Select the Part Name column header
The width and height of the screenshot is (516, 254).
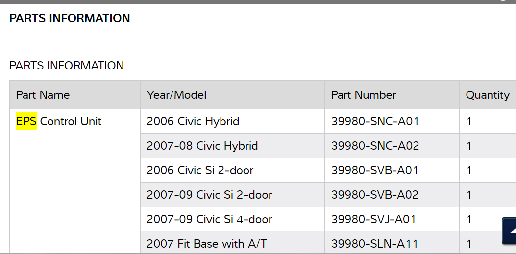[x=43, y=95]
